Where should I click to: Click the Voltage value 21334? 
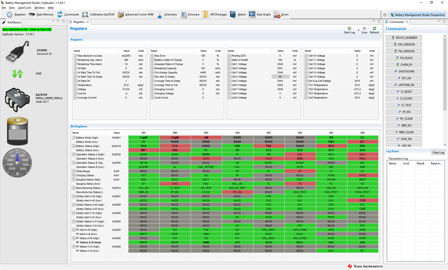[126, 89]
